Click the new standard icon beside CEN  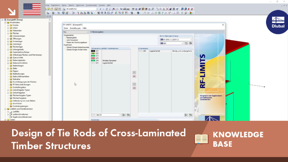point(186,43)
